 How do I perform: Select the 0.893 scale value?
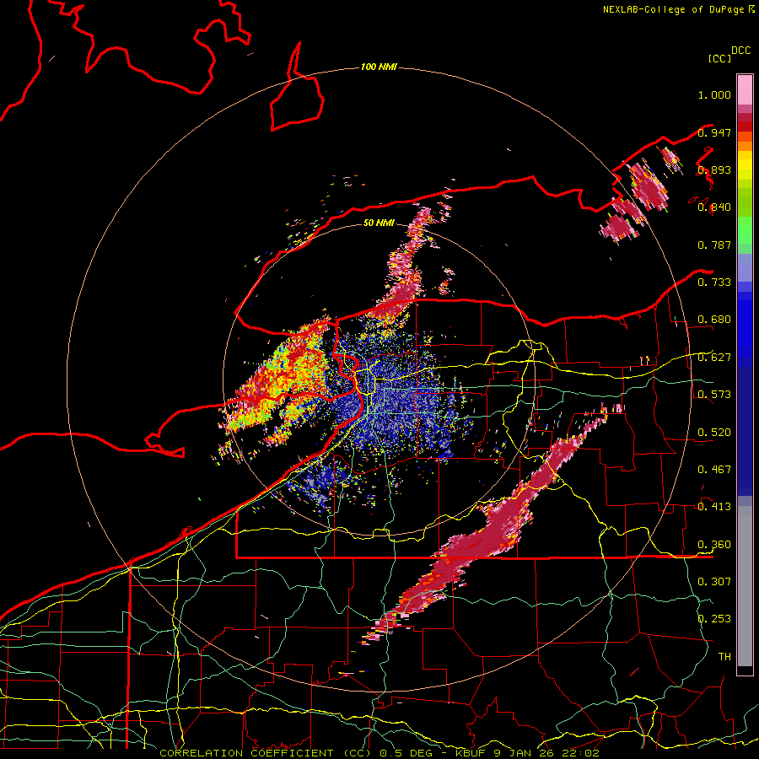click(714, 170)
